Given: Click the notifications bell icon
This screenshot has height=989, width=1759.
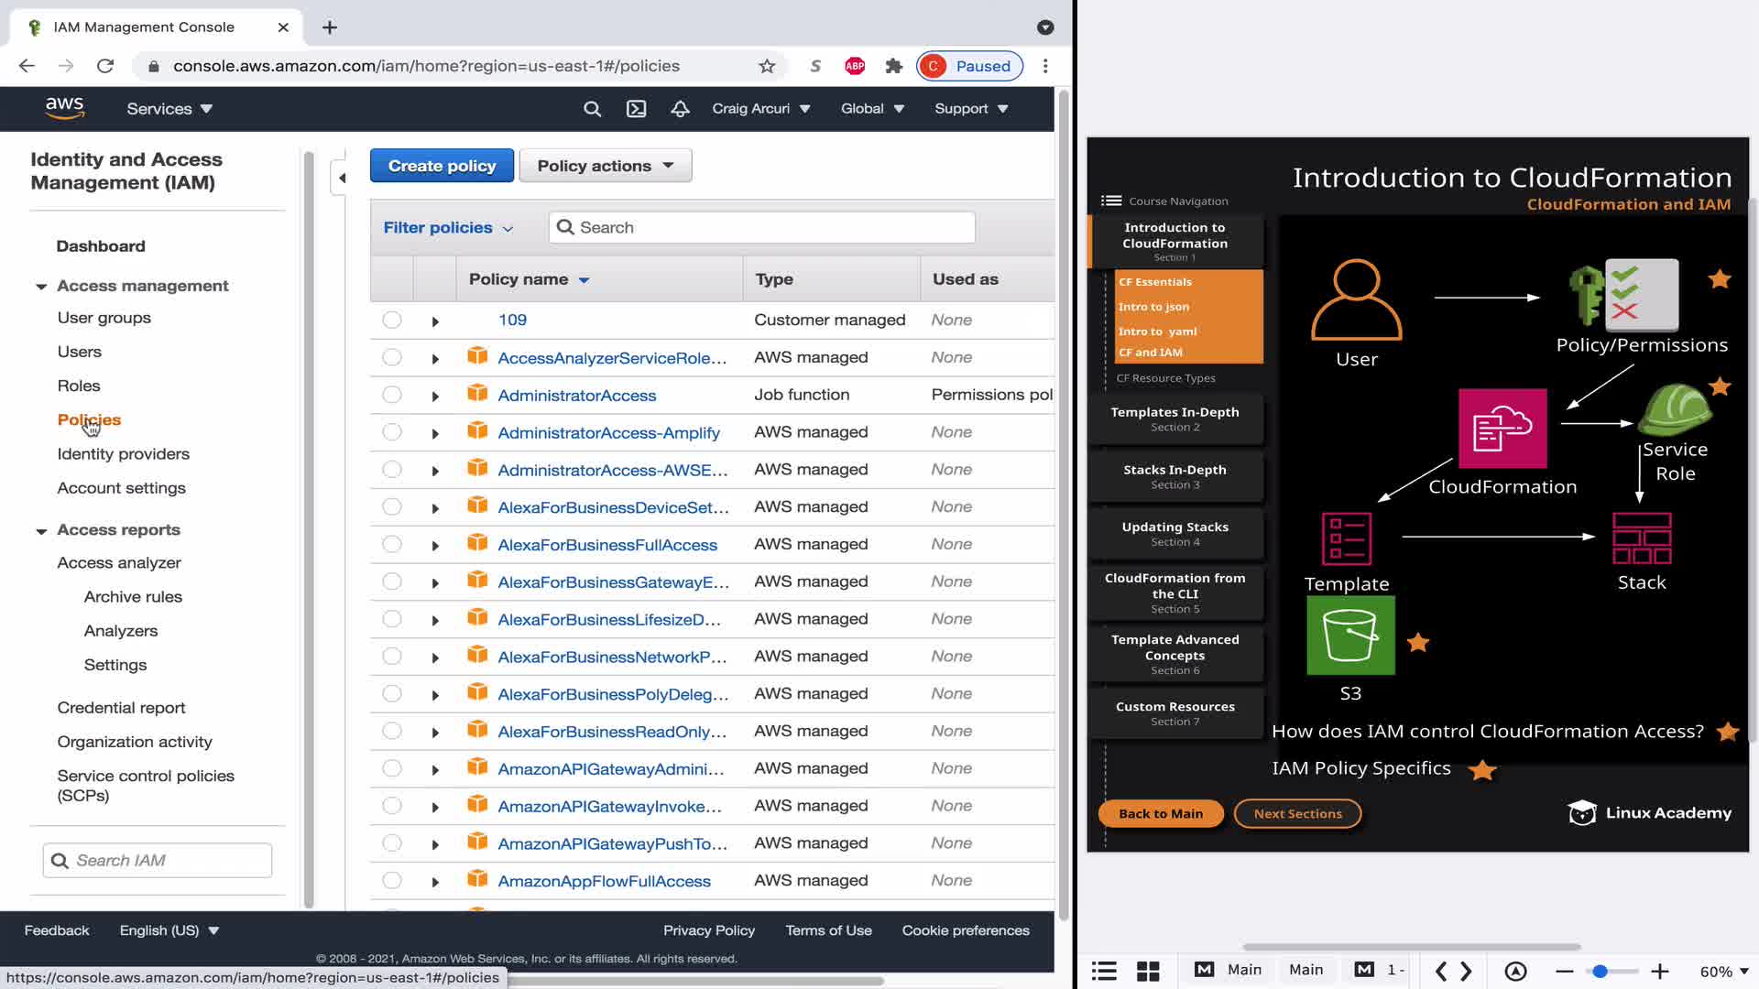Looking at the screenshot, I should click(680, 109).
